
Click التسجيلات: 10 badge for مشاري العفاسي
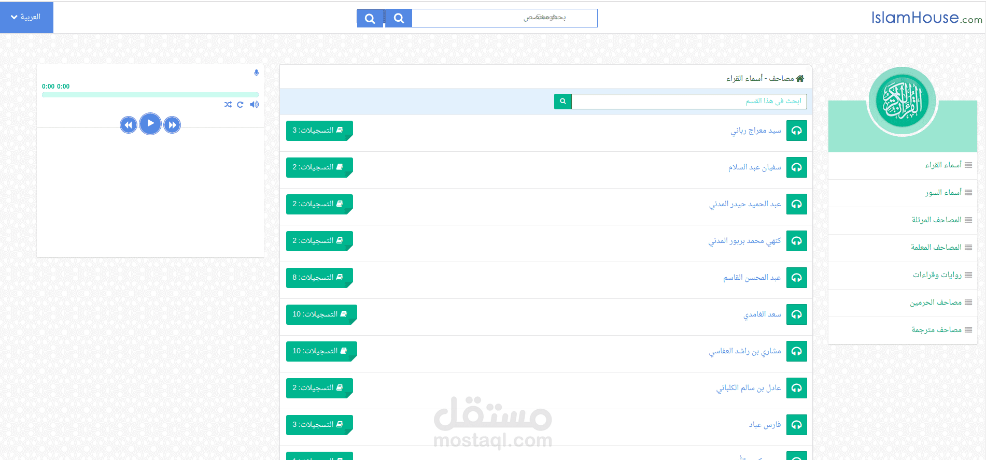(x=321, y=351)
